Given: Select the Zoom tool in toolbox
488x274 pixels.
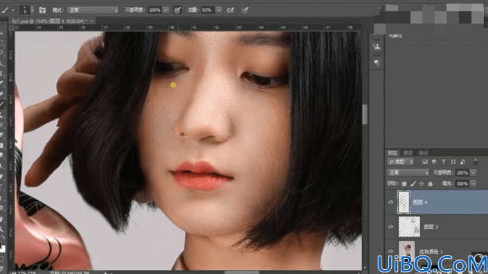Looking at the screenshot, I should [x=2, y=229].
